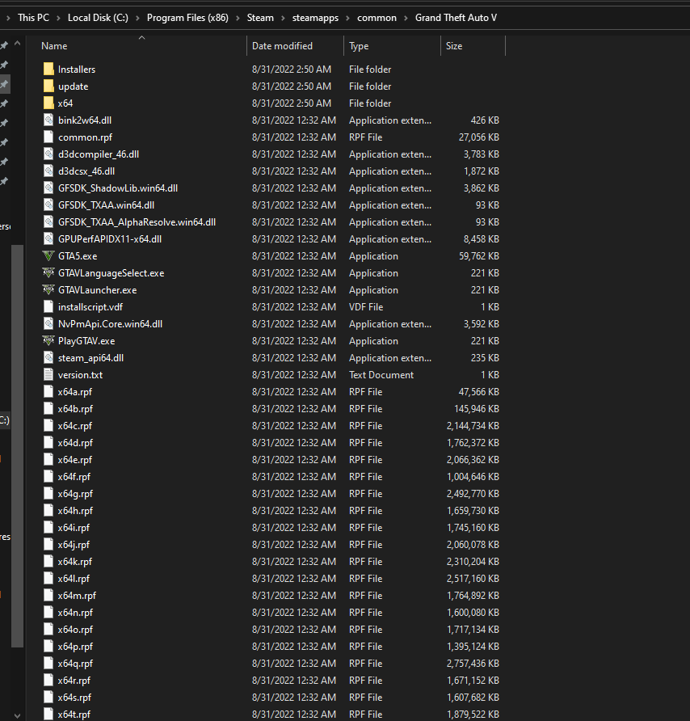Image resolution: width=690 pixels, height=721 pixels.
Task: Select the PlayGTAV.exe application icon
Action: point(47,340)
